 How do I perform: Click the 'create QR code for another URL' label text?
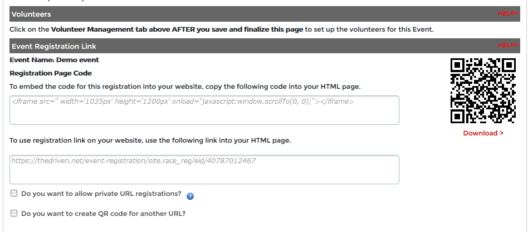coord(104,214)
